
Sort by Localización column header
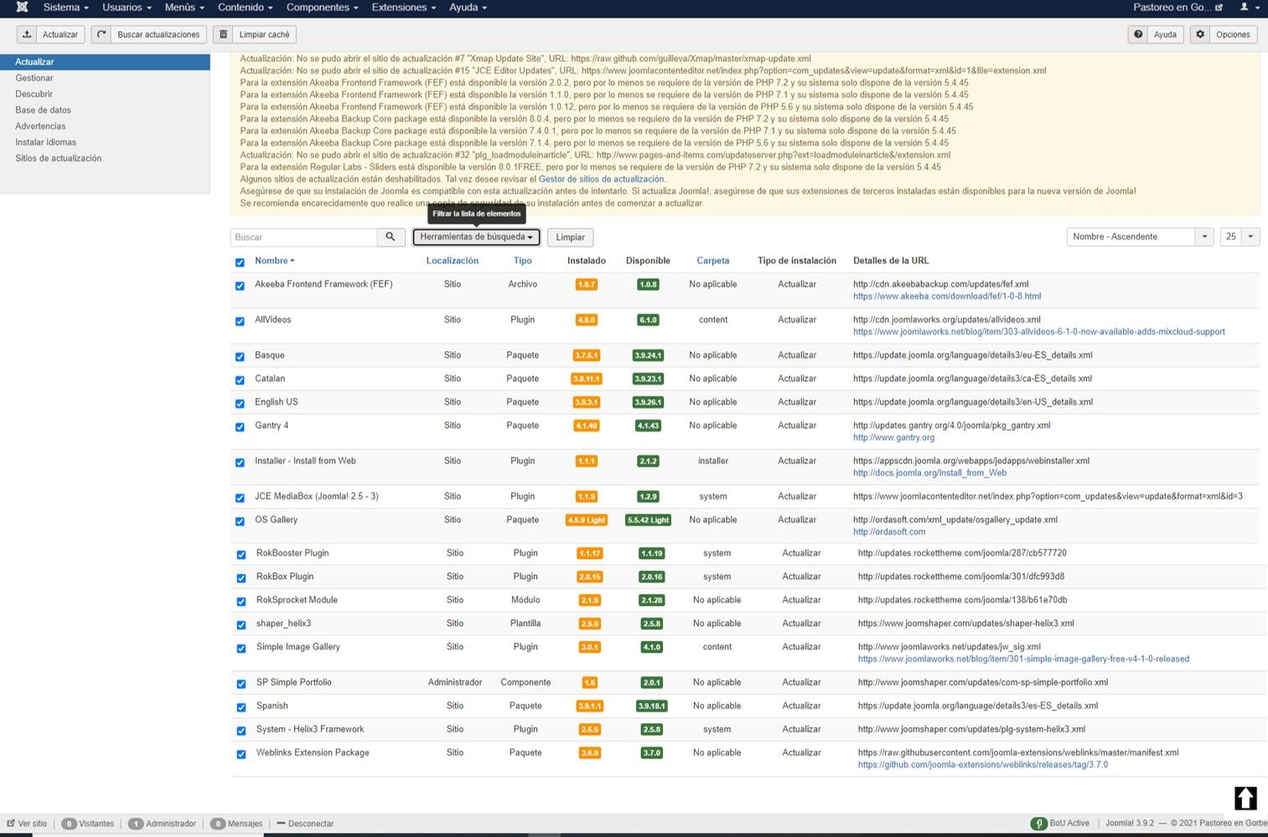pyautogui.click(x=452, y=261)
